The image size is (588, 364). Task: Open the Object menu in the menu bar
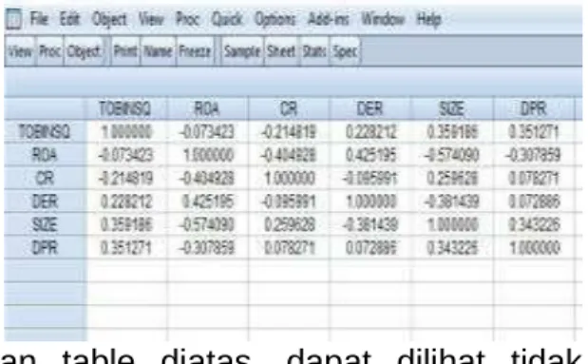click(109, 20)
